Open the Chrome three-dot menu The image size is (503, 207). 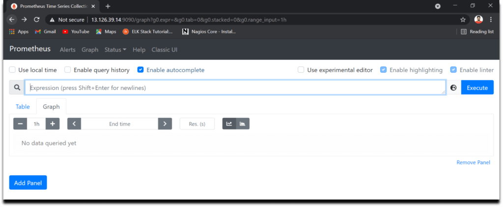[x=491, y=20]
